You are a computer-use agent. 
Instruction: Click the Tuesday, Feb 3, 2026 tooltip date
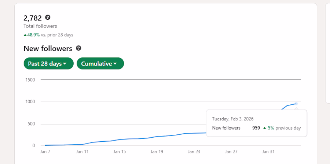pyautogui.click(x=233, y=119)
